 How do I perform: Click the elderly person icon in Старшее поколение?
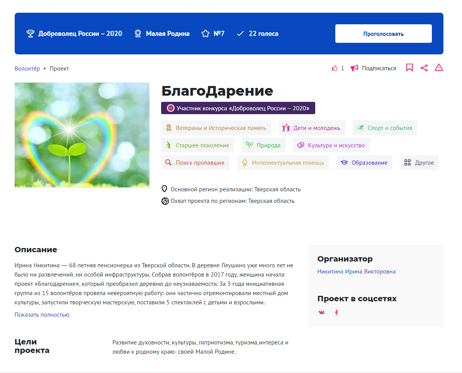click(x=168, y=145)
